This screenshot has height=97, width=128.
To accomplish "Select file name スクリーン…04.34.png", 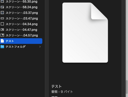I will (x=22, y=24).
